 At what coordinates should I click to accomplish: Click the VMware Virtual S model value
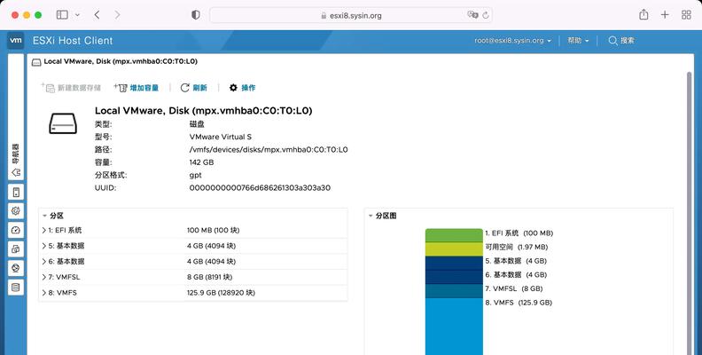pos(221,137)
